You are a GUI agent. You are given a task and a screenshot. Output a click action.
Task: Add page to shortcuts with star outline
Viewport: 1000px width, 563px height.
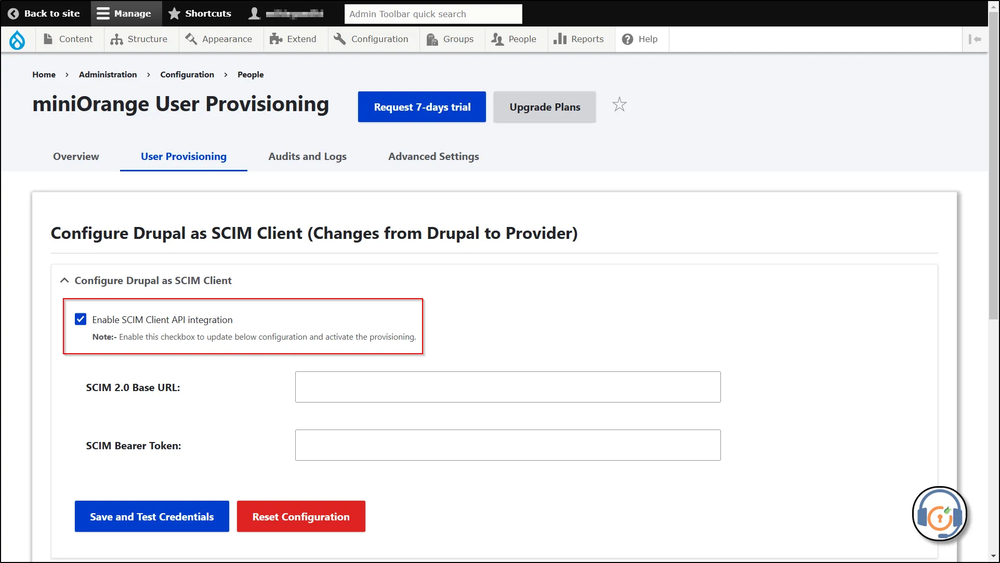point(619,105)
